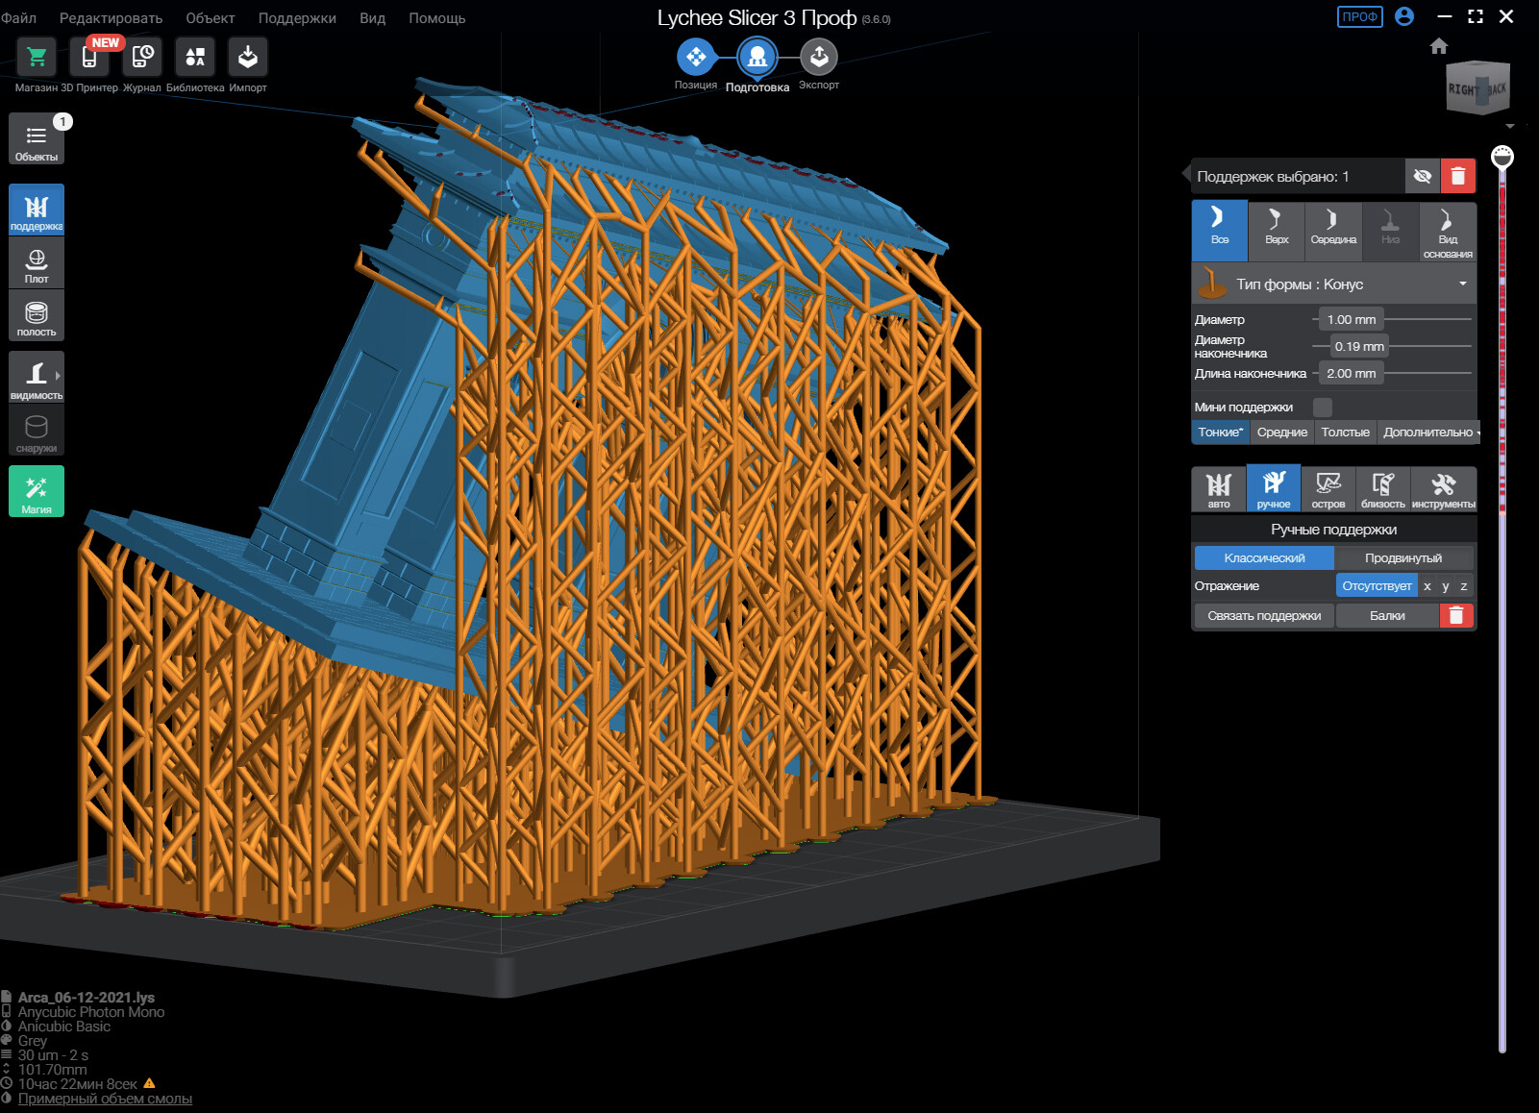This screenshot has height=1113, width=1539.
Task: Expand the shape type Конус dropdown
Action: point(1333,284)
